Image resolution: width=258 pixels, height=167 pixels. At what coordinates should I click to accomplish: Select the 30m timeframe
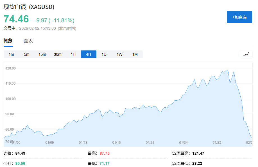58,54
